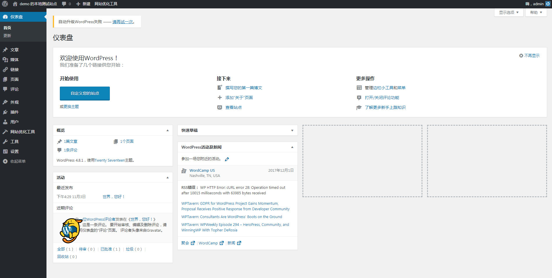
Task: Click the view icon beside 查看站点
Action: 220,107
